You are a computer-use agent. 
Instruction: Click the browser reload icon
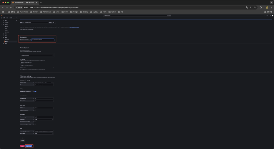(11, 7)
